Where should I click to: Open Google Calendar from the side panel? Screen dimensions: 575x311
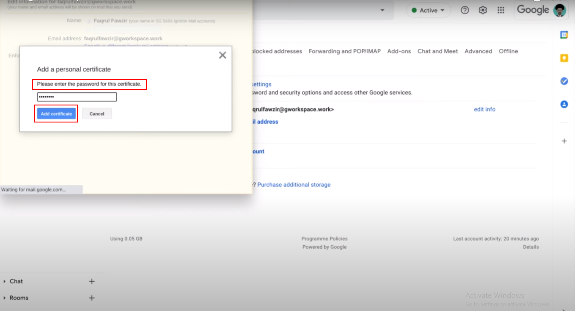click(564, 35)
